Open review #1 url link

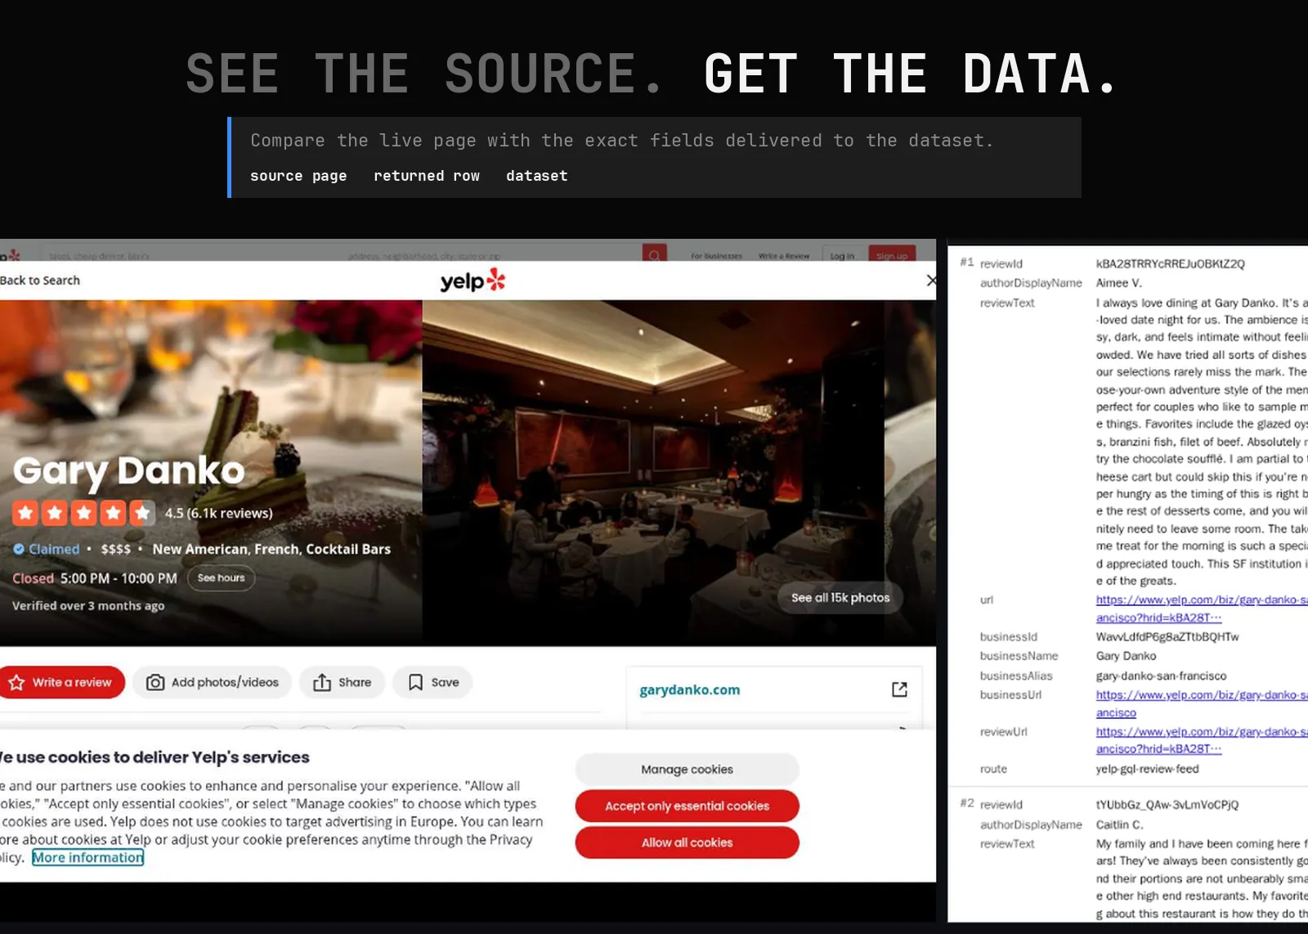[1202, 608]
